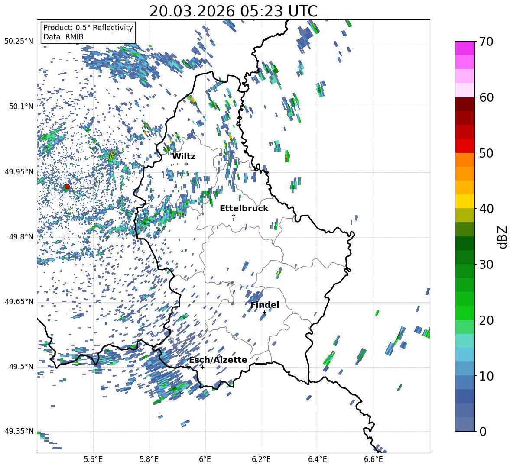
Task: Click the 70 tick label on colorbar
Action: (487, 42)
